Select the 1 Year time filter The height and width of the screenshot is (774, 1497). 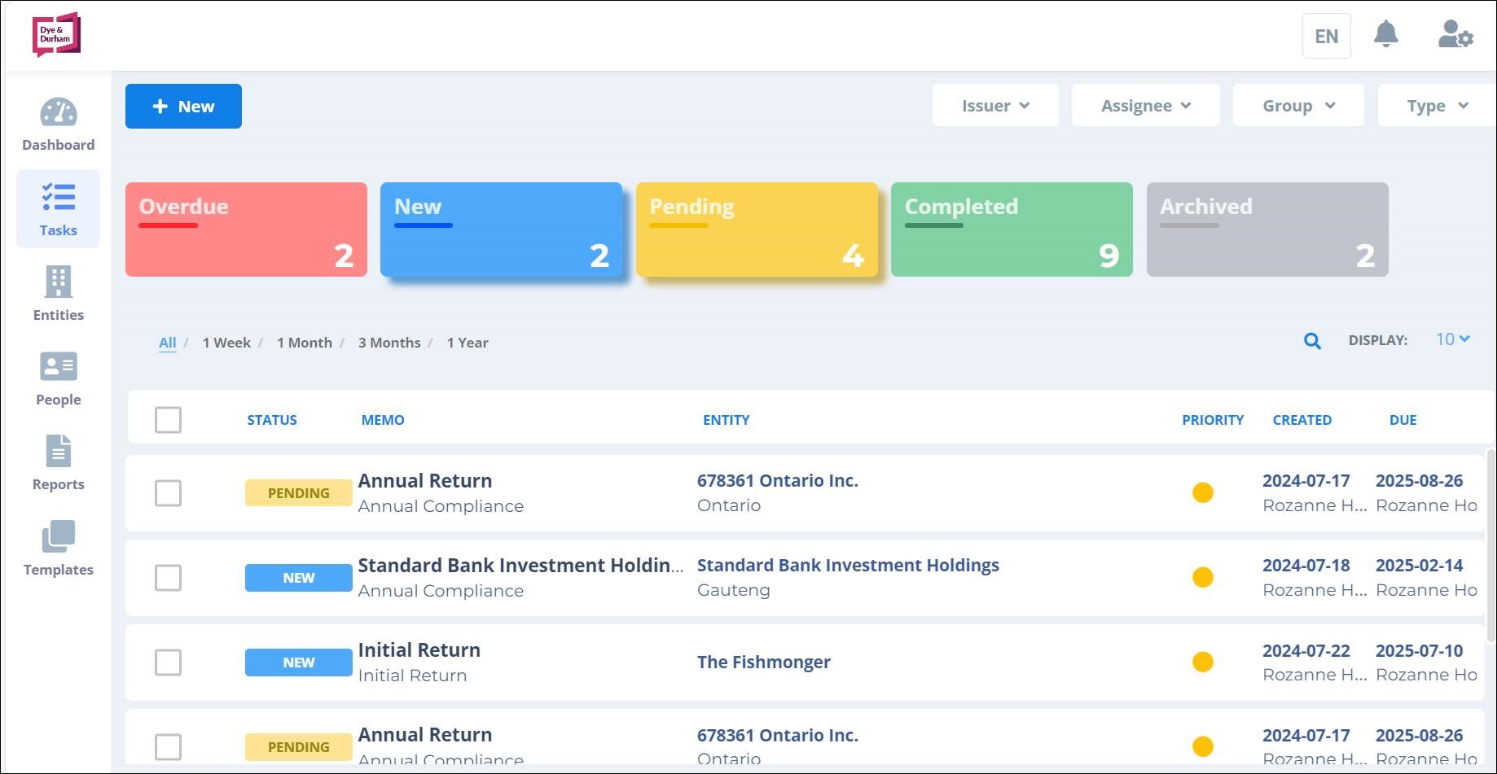468,342
